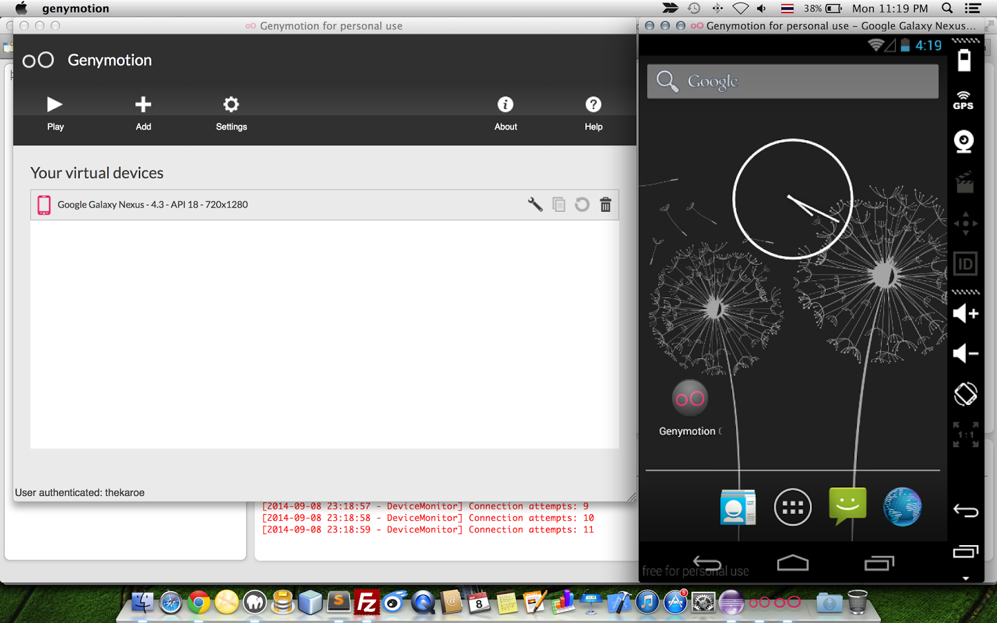Increase emulator volume

point(965,313)
